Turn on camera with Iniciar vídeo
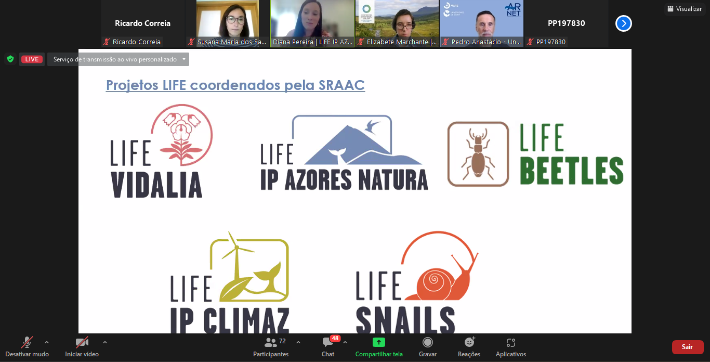This screenshot has width=710, height=362. pyautogui.click(x=82, y=346)
